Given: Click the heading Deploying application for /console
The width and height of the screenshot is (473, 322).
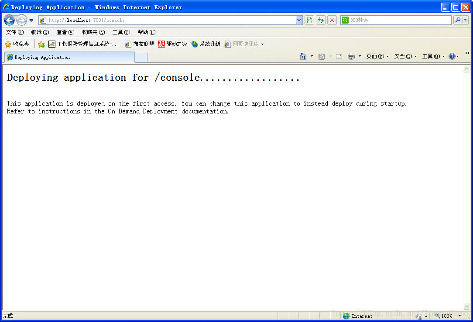Looking at the screenshot, I should (153, 78).
